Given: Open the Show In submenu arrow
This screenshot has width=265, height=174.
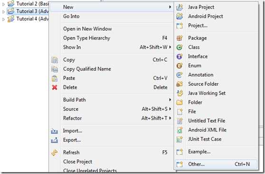Looking at the screenshot, I should click(170, 47).
